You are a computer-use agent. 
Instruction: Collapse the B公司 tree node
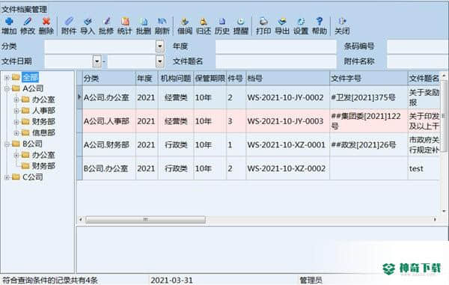pos(7,144)
